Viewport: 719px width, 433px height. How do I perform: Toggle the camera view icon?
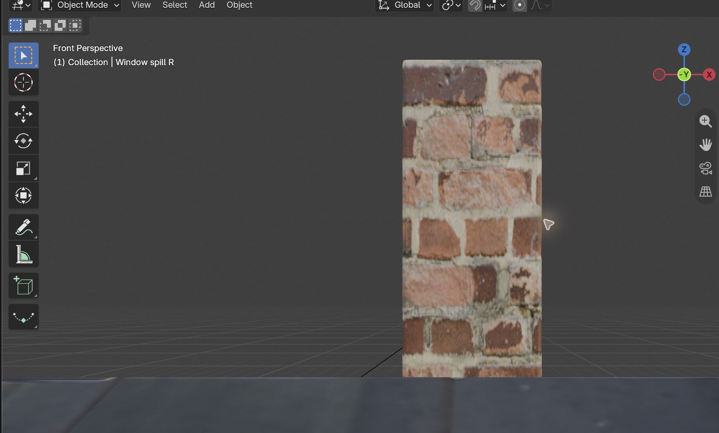click(x=705, y=168)
